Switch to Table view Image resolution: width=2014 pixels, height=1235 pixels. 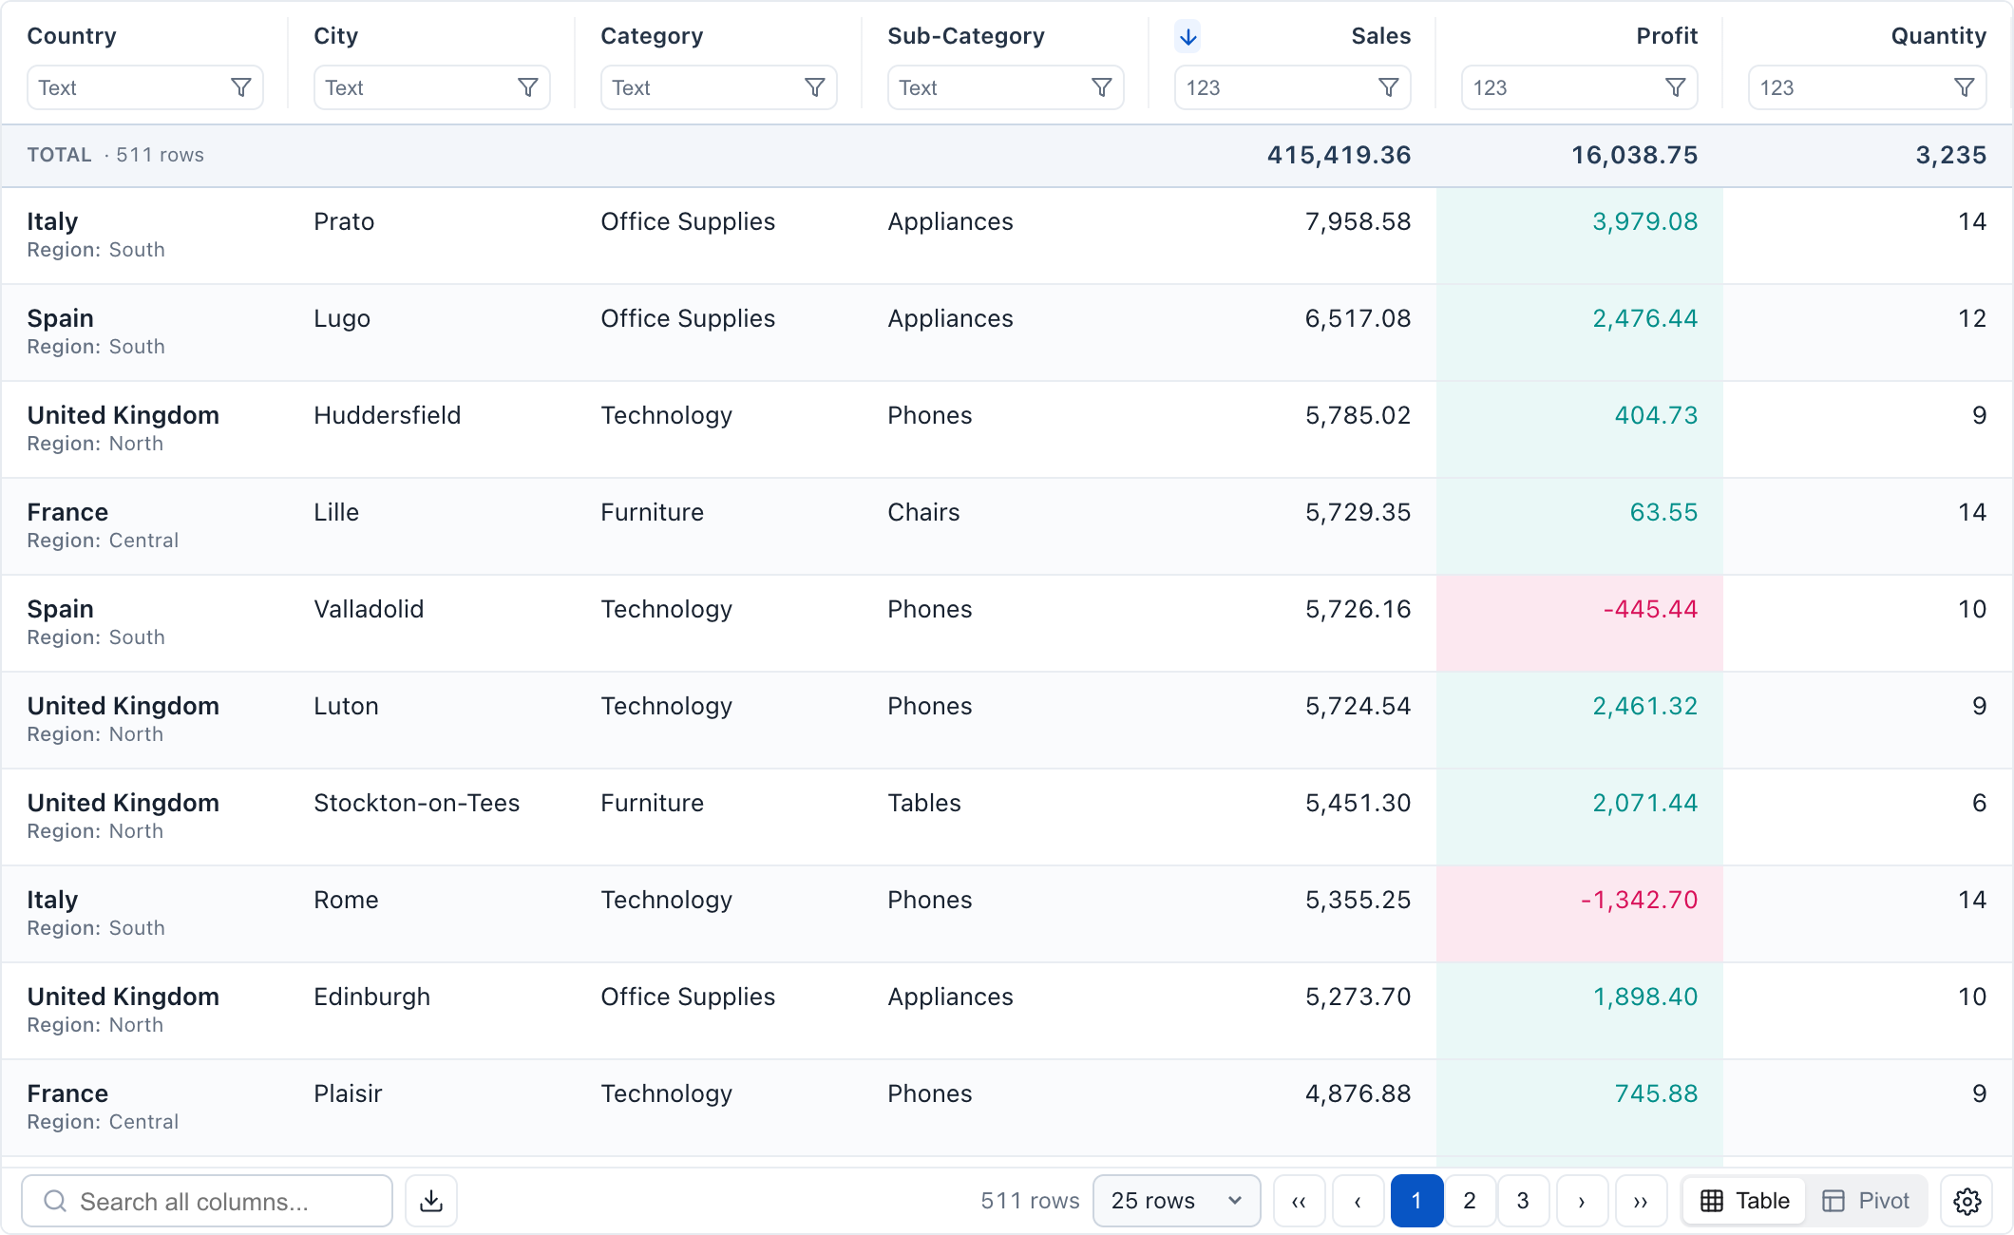(x=1745, y=1201)
